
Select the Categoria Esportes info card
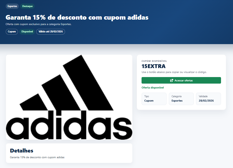click(x=181, y=99)
